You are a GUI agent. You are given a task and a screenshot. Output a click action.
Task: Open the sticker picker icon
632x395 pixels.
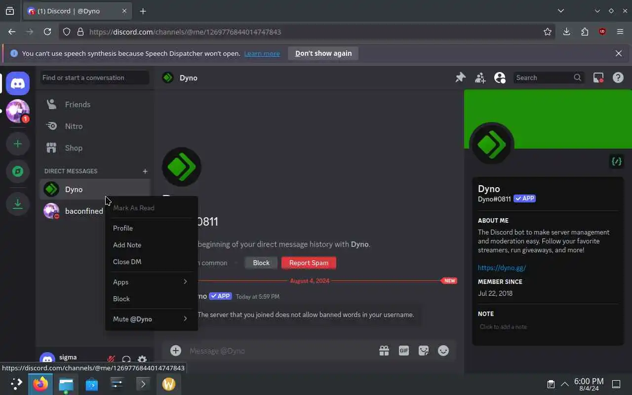pos(424,351)
